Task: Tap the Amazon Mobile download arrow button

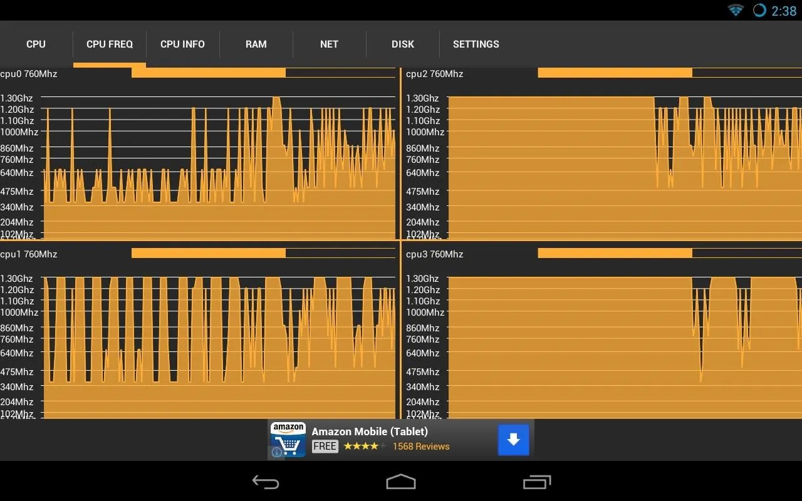Action: coord(513,440)
